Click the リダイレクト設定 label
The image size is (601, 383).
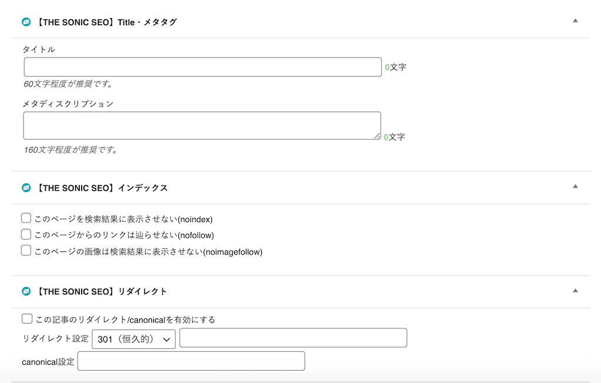pos(56,338)
